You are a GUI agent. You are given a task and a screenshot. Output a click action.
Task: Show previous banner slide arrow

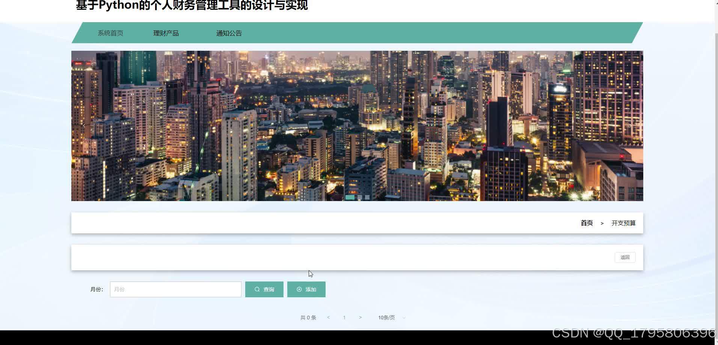pos(84,126)
